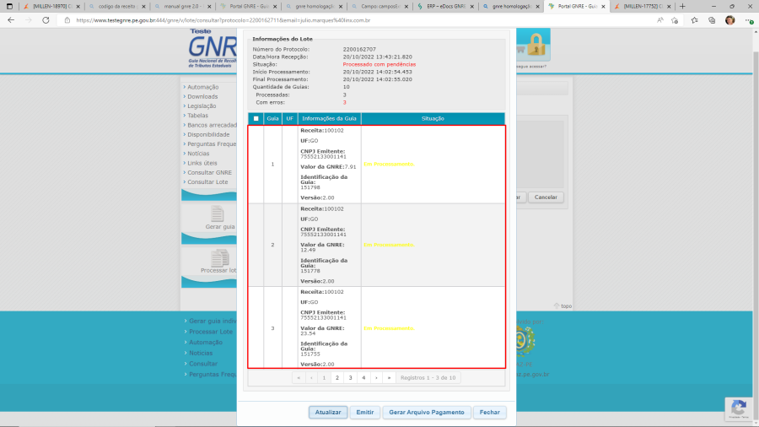Open Notícias in the left sidebar menu
The width and height of the screenshot is (759, 427).
click(x=198, y=154)
